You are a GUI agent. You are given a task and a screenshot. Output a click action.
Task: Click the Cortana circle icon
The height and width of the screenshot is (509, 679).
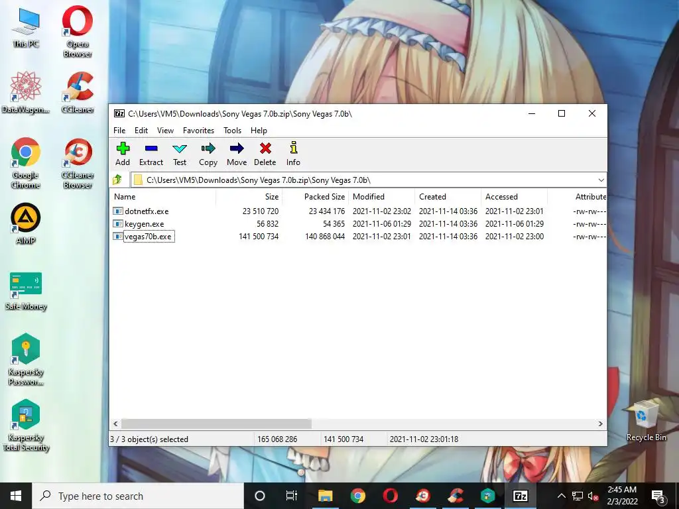click(259, 496)
